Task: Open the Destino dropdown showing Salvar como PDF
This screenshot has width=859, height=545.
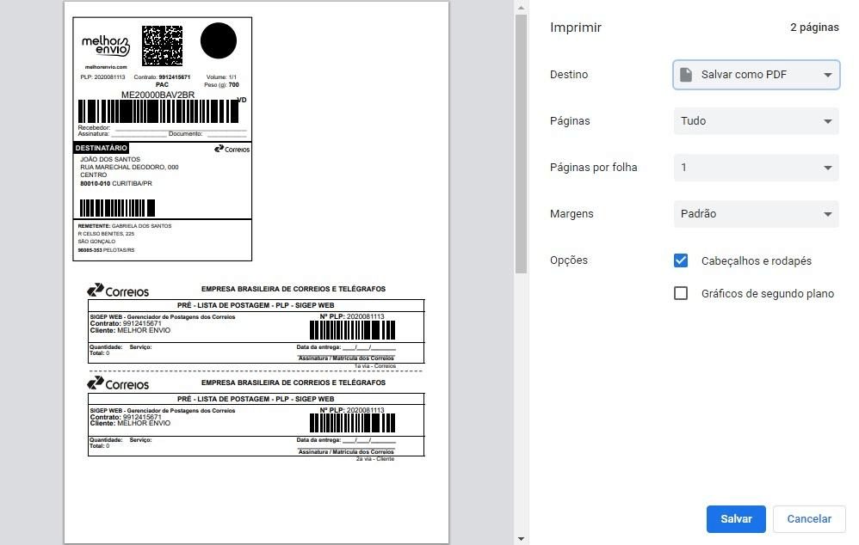Action: pos(756,75)
